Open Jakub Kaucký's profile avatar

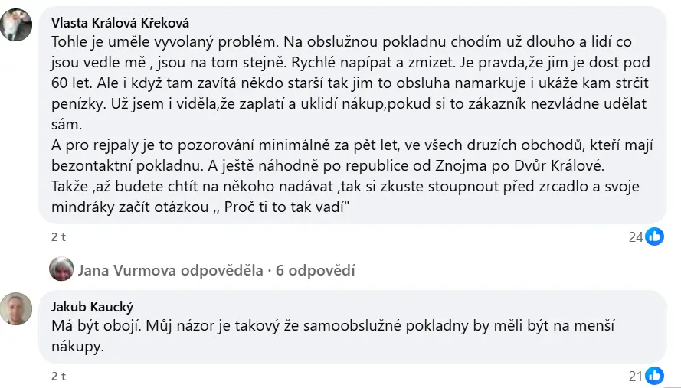tap(16, 309)
